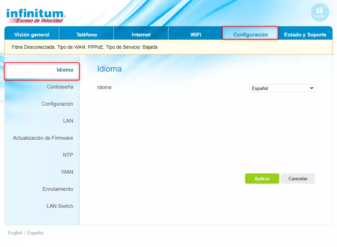
Task: Go to the Internet tab
Action: tap(141, 35)
